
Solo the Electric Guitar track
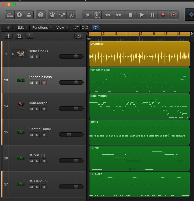[37, 135]
